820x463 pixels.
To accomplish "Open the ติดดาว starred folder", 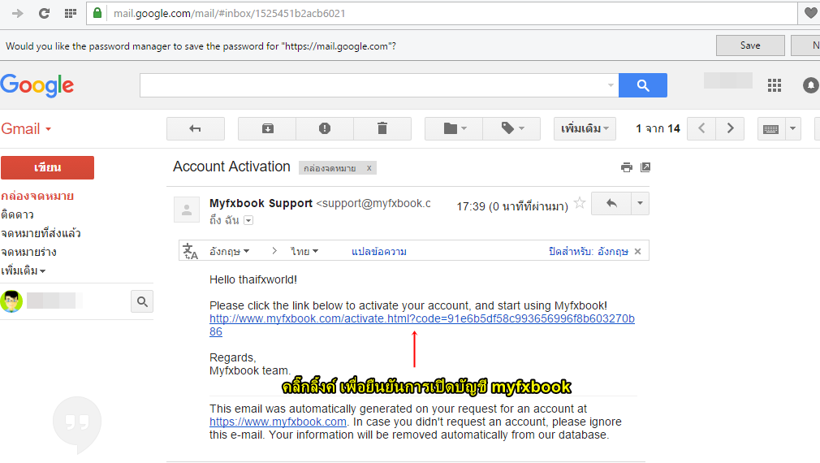I will pyautogui.click(x=17, y=214).
